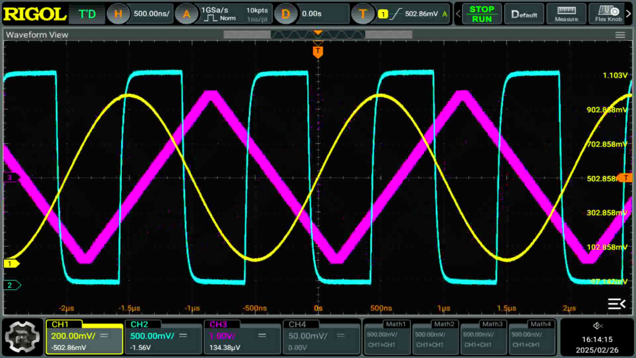Open the acquisition A settings icon
636x358 pixels.
coord(186,14)
